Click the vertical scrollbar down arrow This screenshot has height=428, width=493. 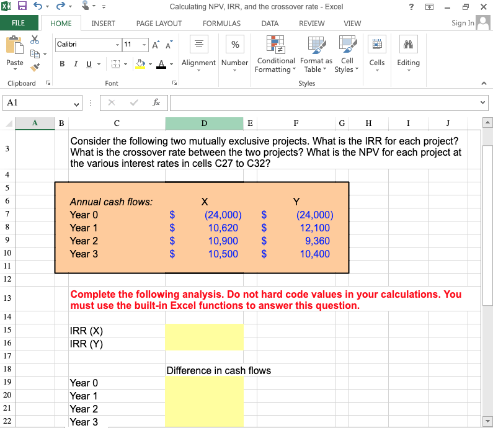[487, 421]
